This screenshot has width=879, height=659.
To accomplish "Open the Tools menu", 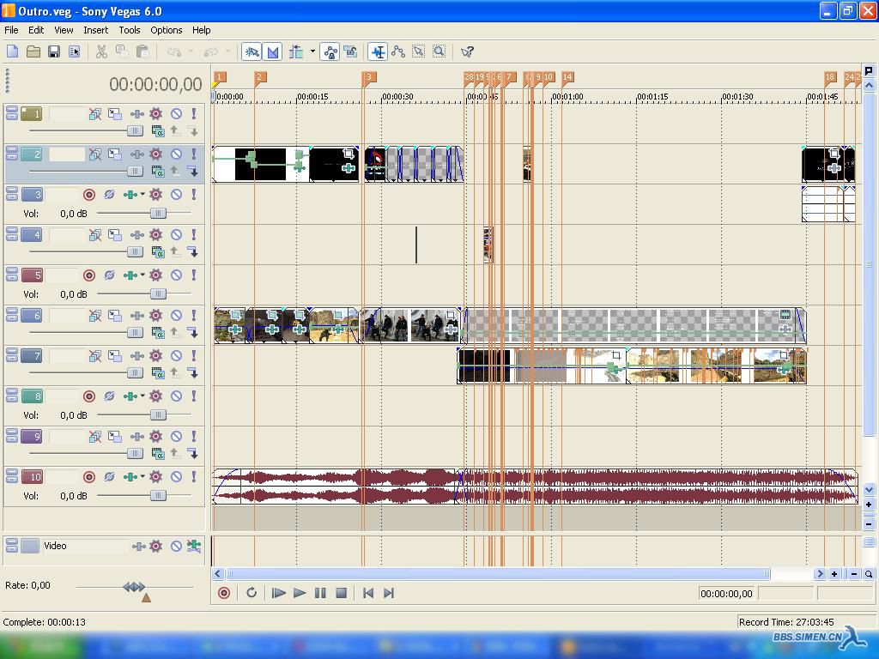I will tap(130, 30).
